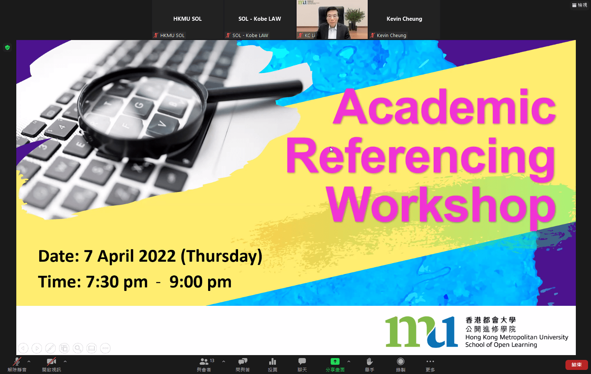
Task: Unmute the microphone
Action: point(17,364)
